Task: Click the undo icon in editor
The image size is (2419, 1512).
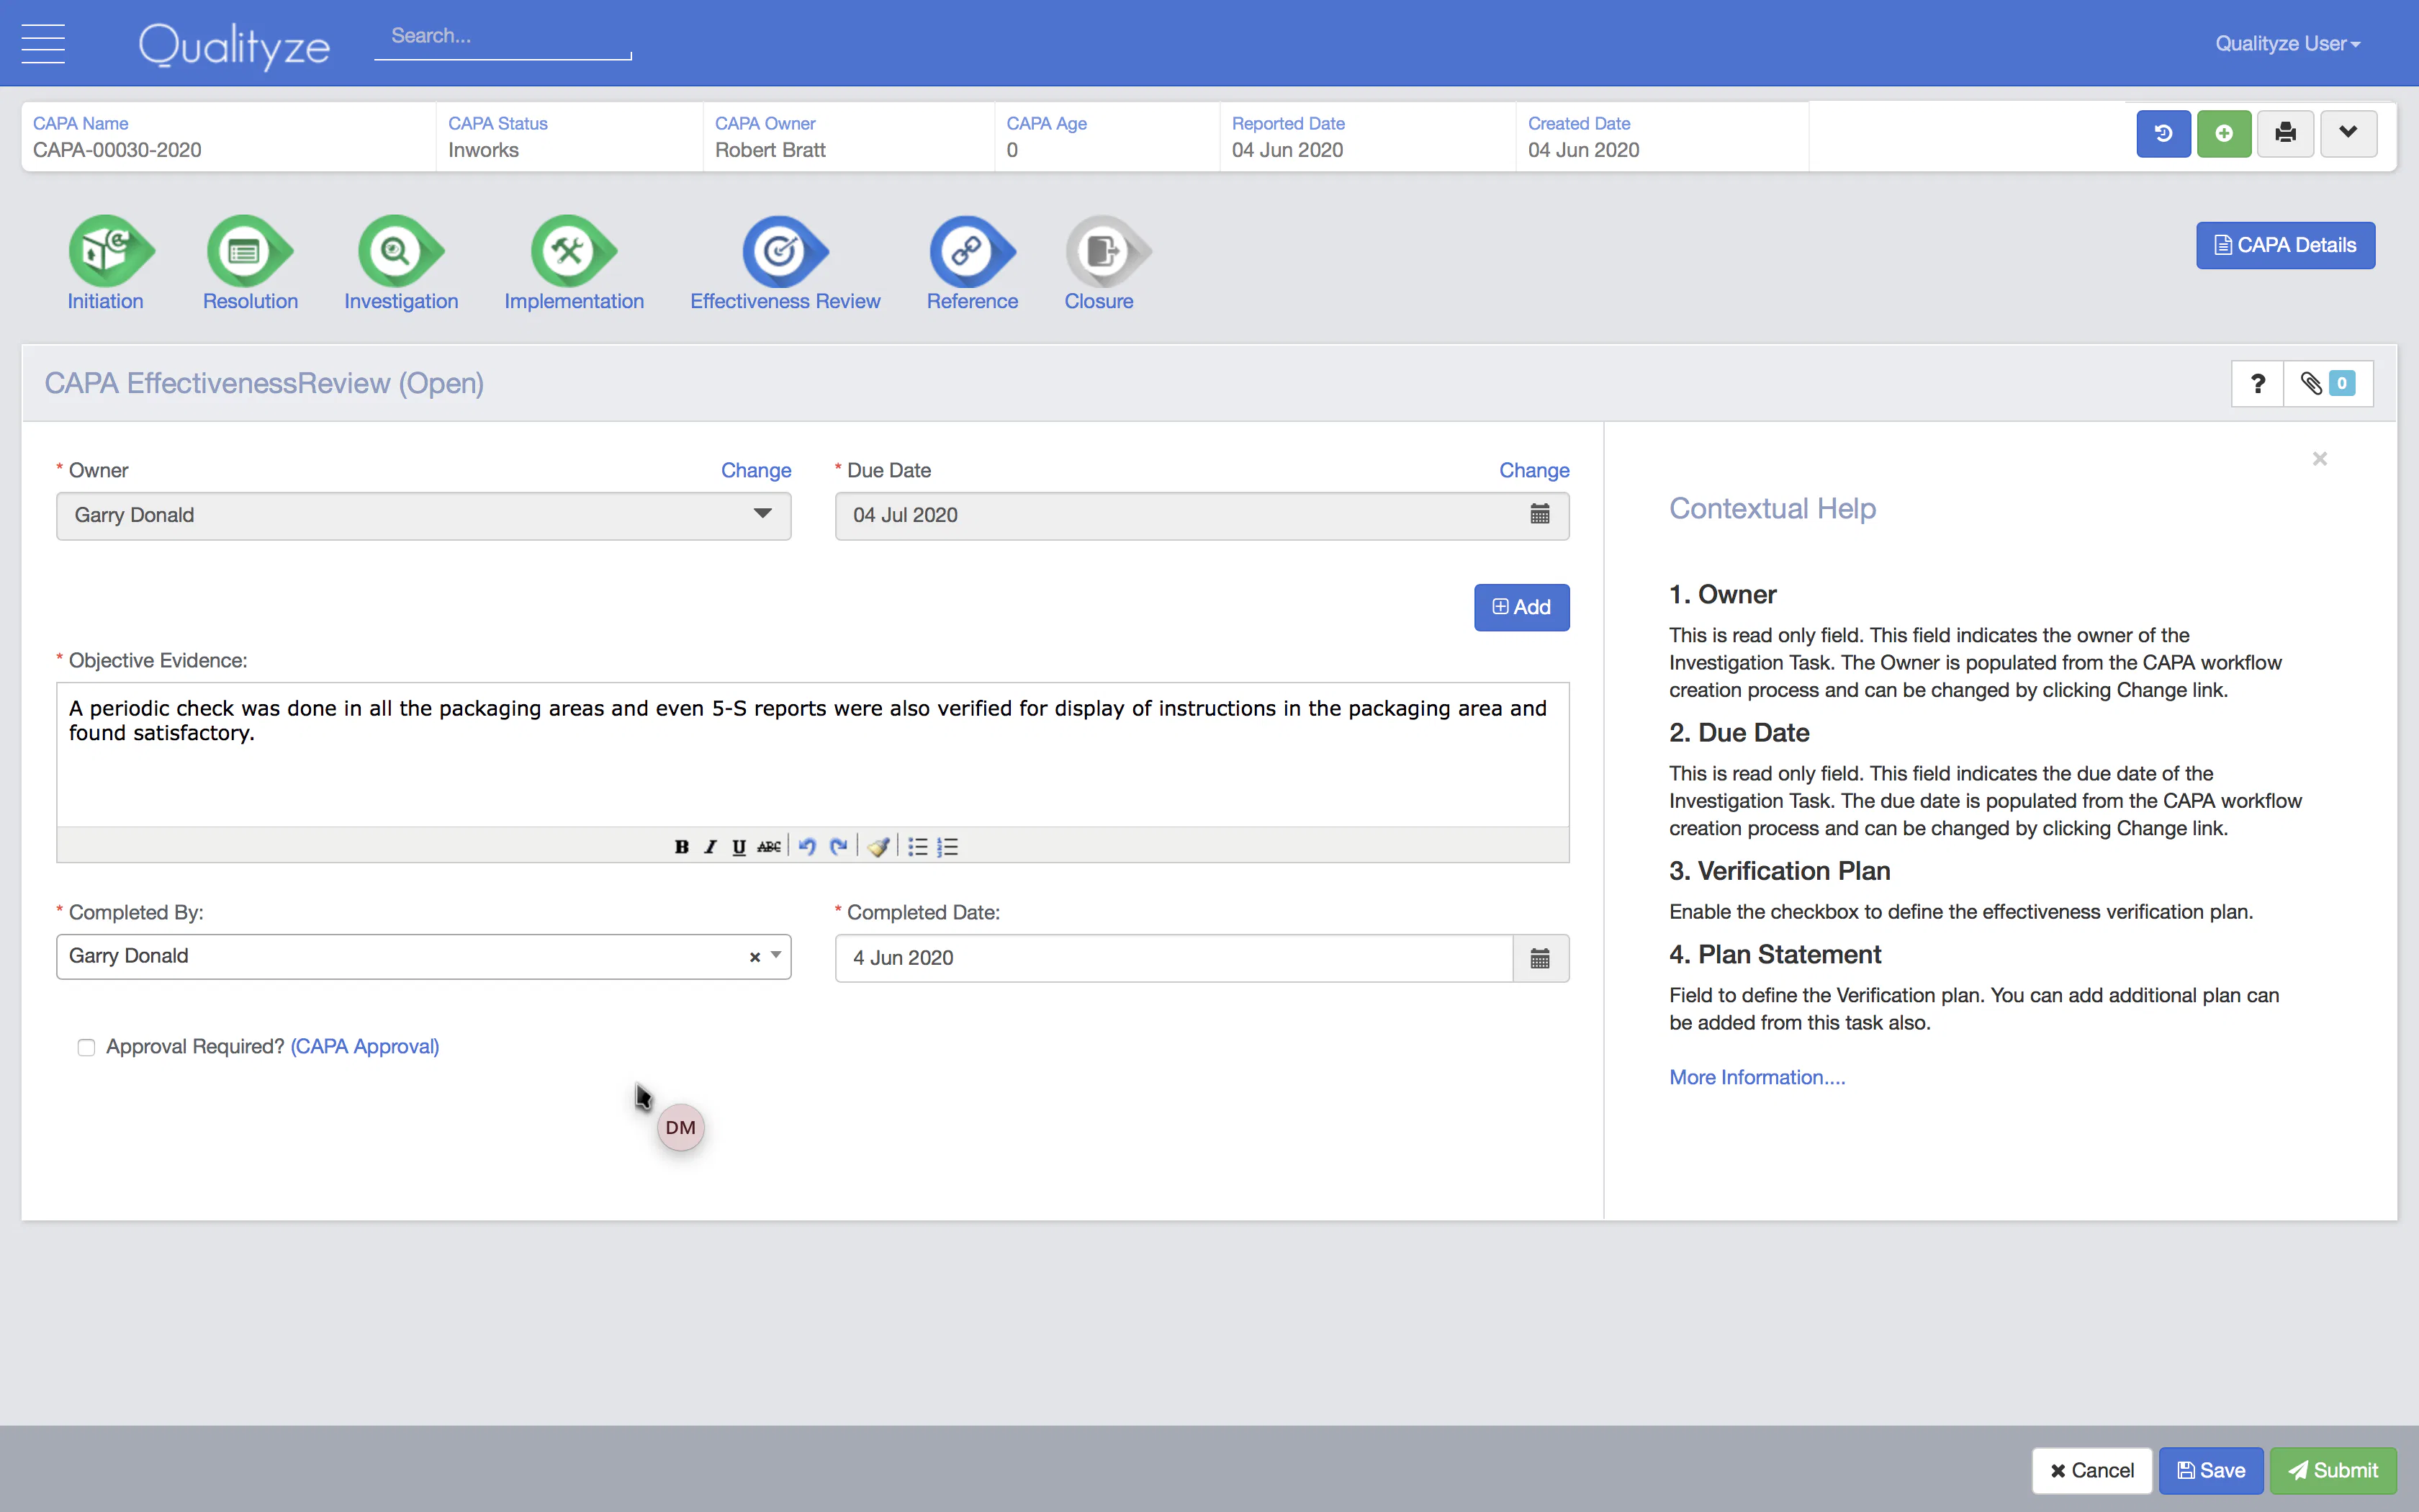Action: [x=808, y=847]
